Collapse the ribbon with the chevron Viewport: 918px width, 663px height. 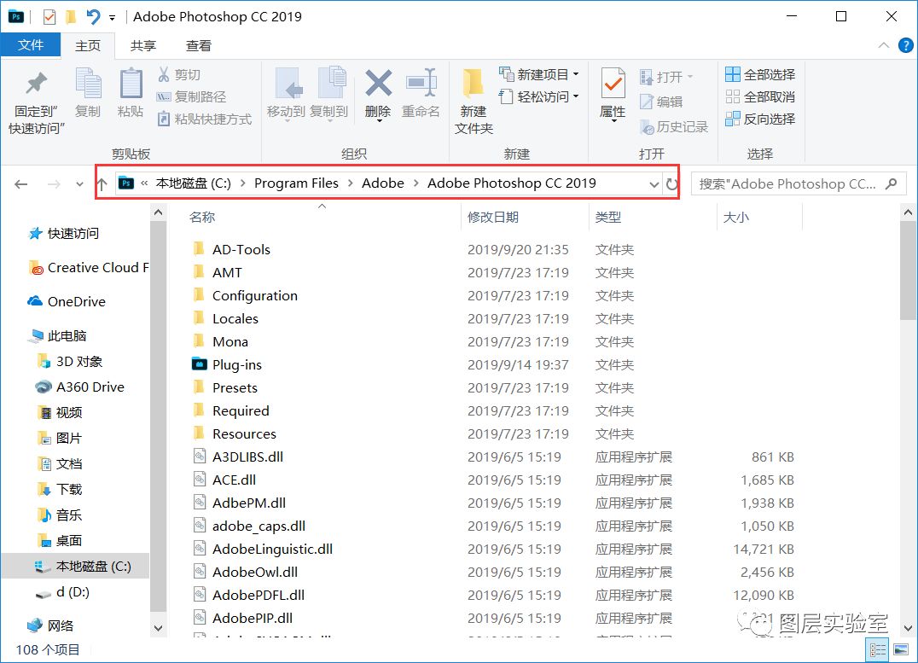[884, 45]
